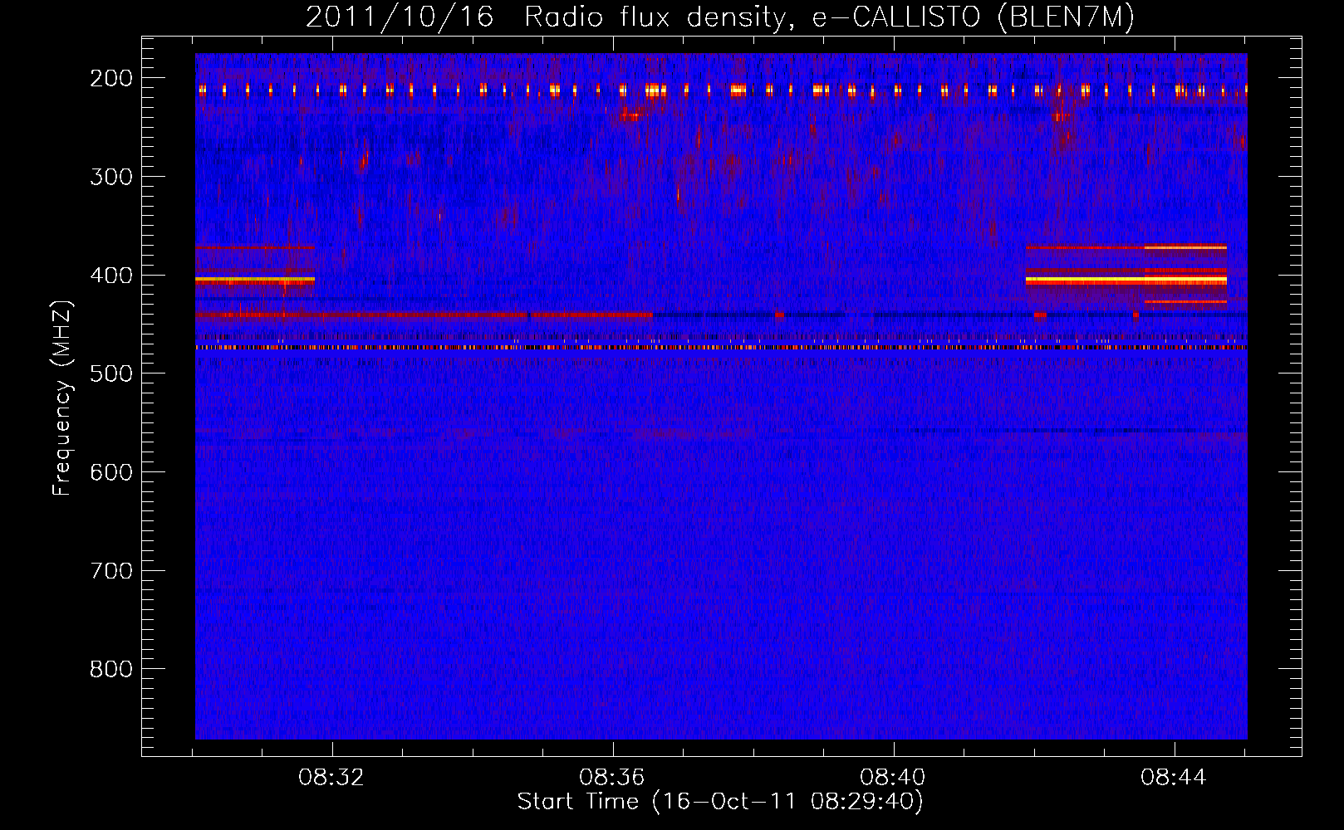The height and width of the screenshot is (830, 1344).
Task: Click the '08:36' time axis label
Action: pos(612,778)
